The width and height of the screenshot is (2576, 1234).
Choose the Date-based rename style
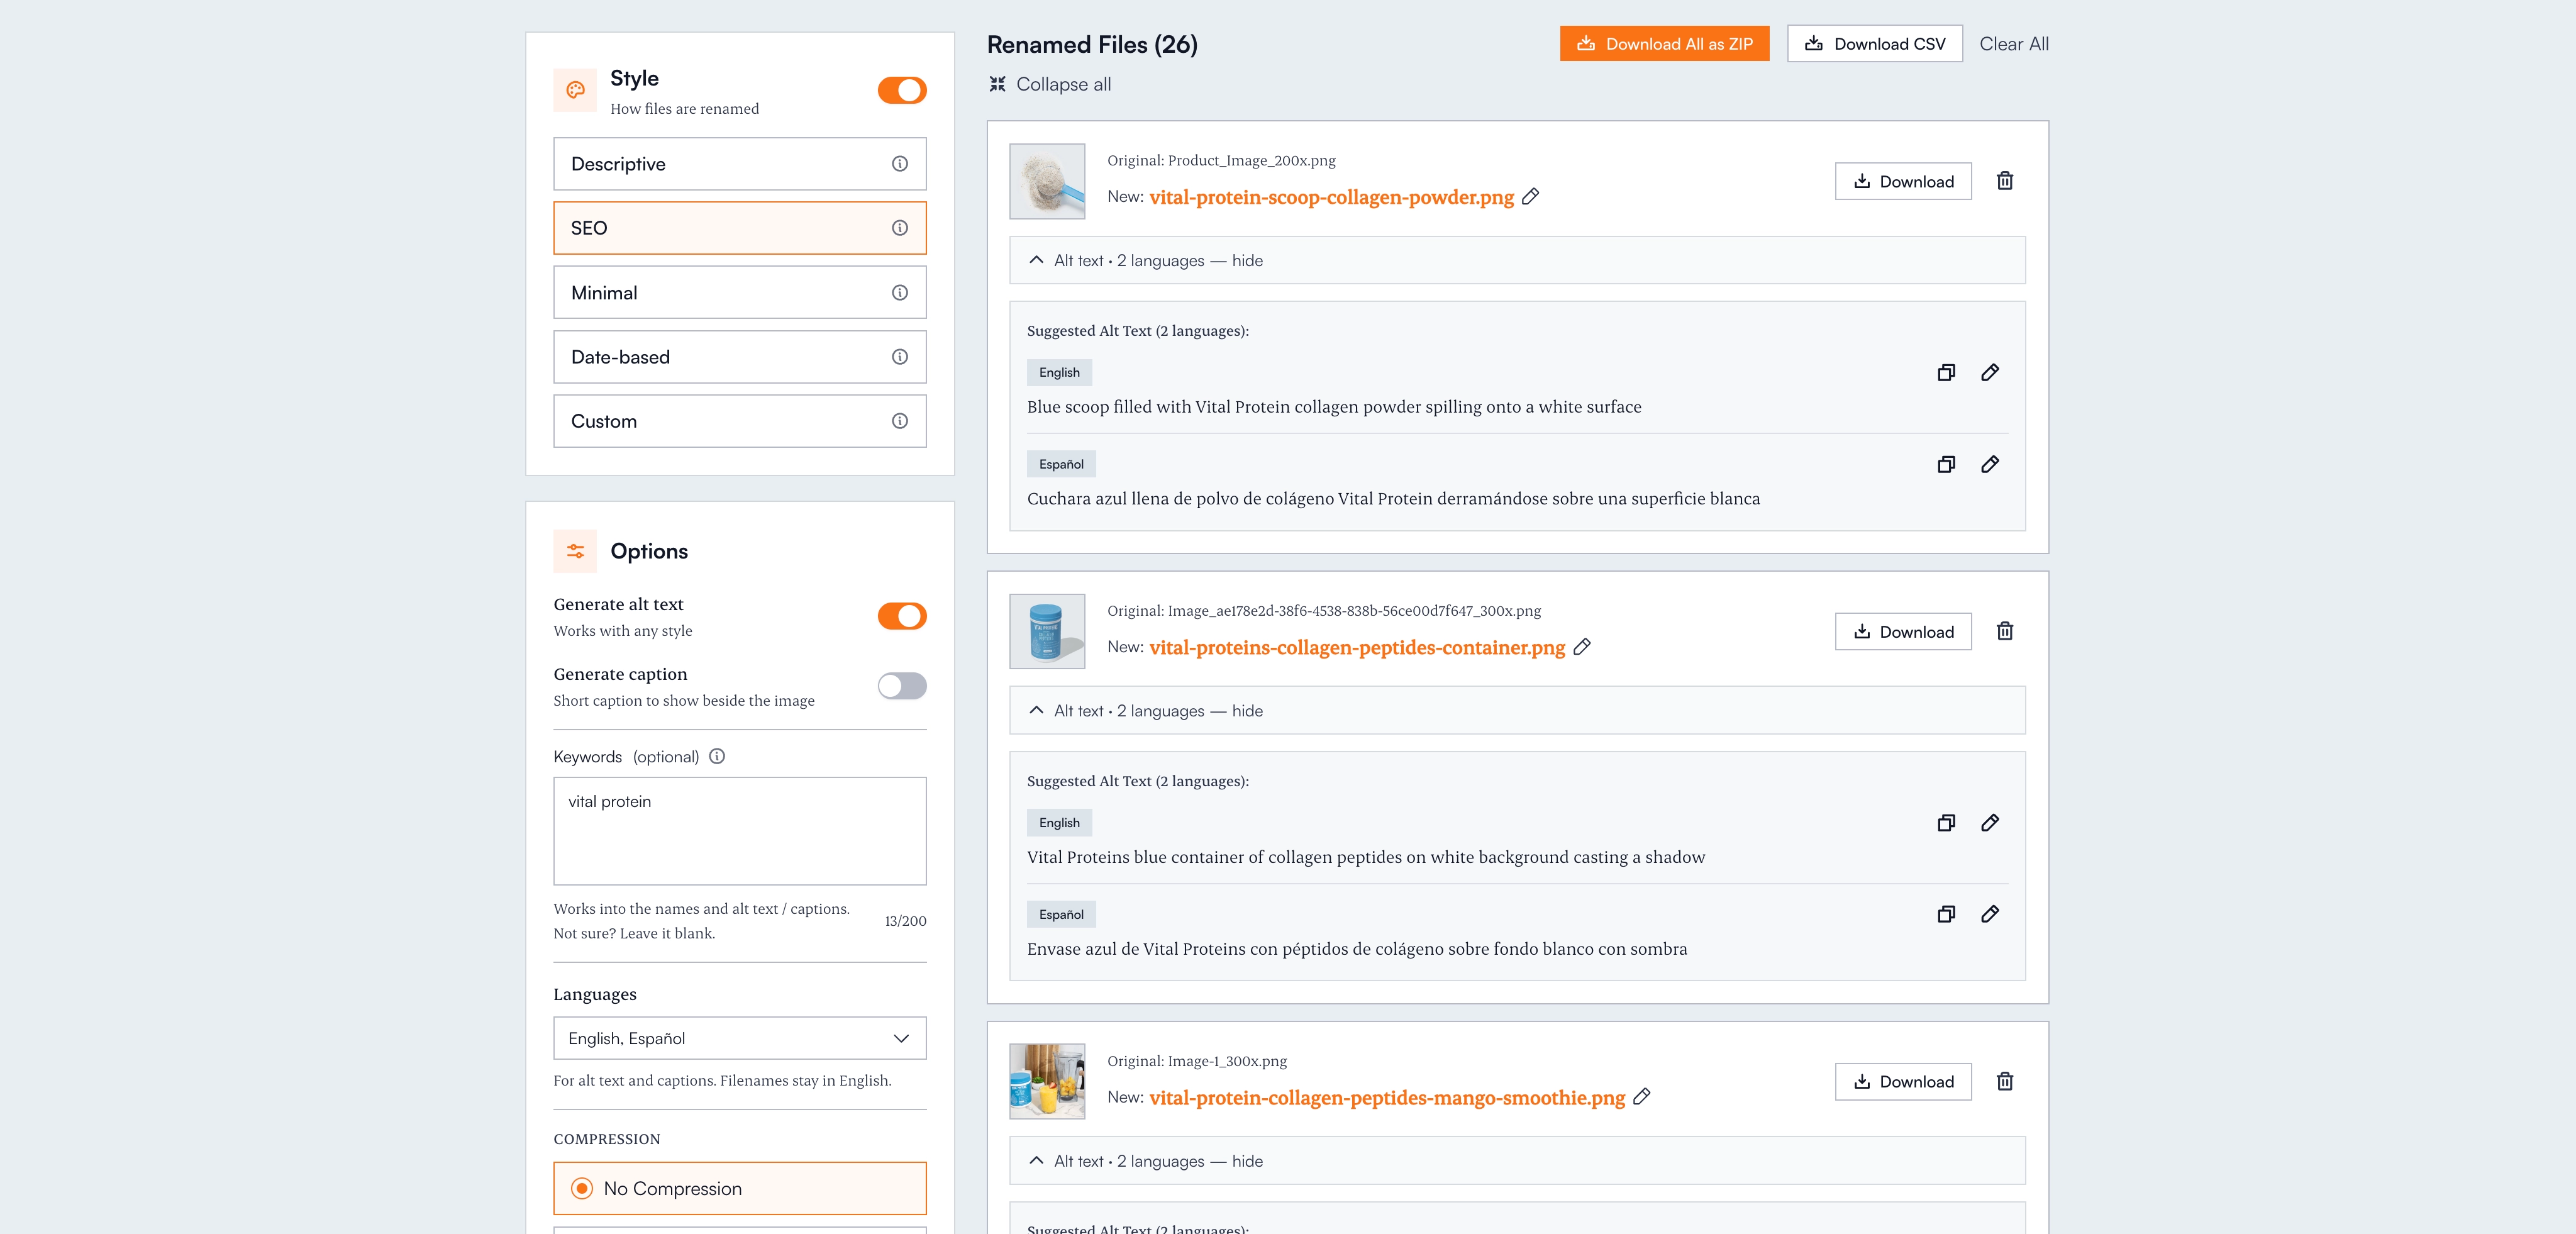click(740, 357)
